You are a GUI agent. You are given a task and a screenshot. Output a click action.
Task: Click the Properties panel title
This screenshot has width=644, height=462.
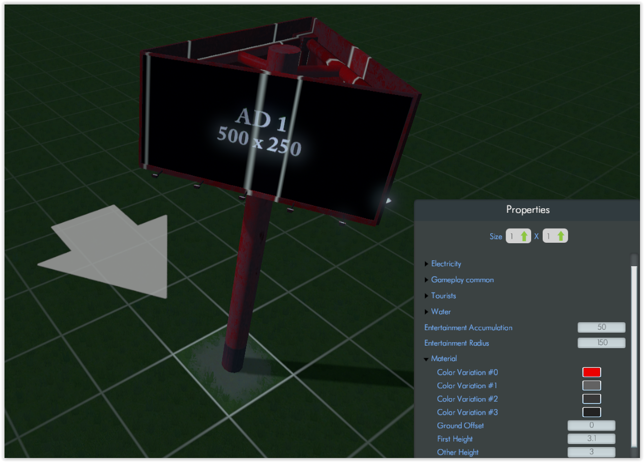click(x=528, y=210)
